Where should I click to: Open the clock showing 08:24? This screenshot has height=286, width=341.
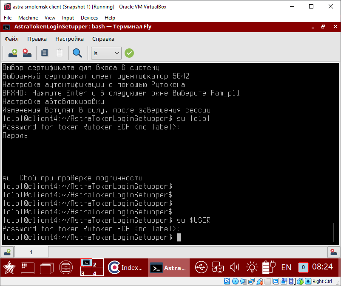[323, 266]
